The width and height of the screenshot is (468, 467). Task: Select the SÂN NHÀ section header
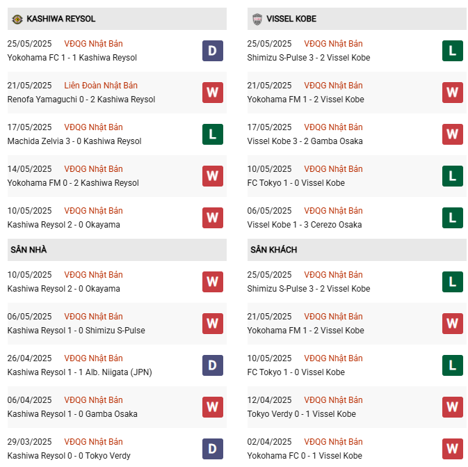pyautogui.click(x=117, y=250)
